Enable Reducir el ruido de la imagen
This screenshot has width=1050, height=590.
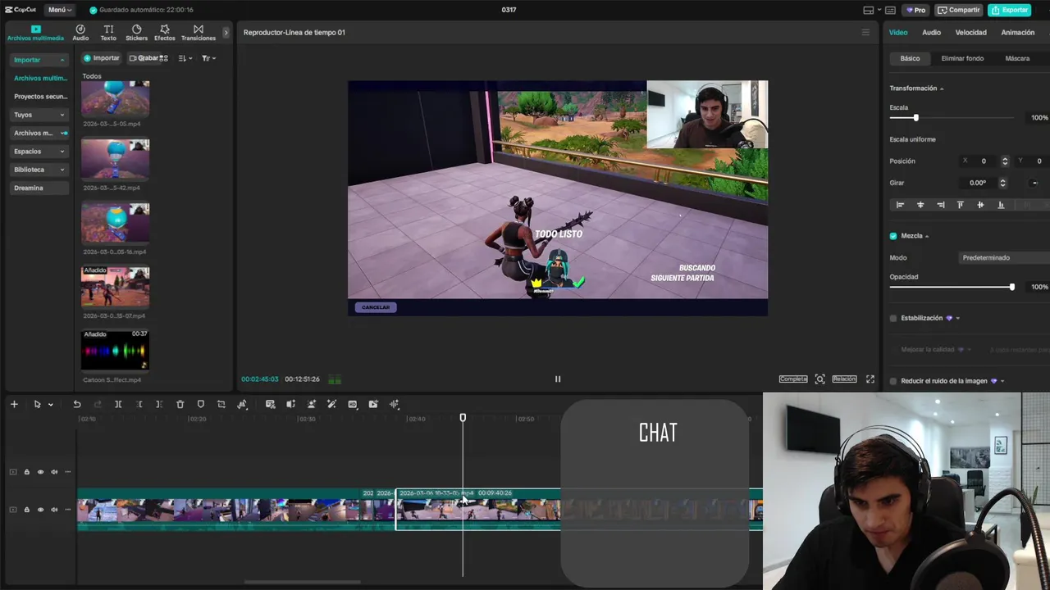click(x=893, y=381)
